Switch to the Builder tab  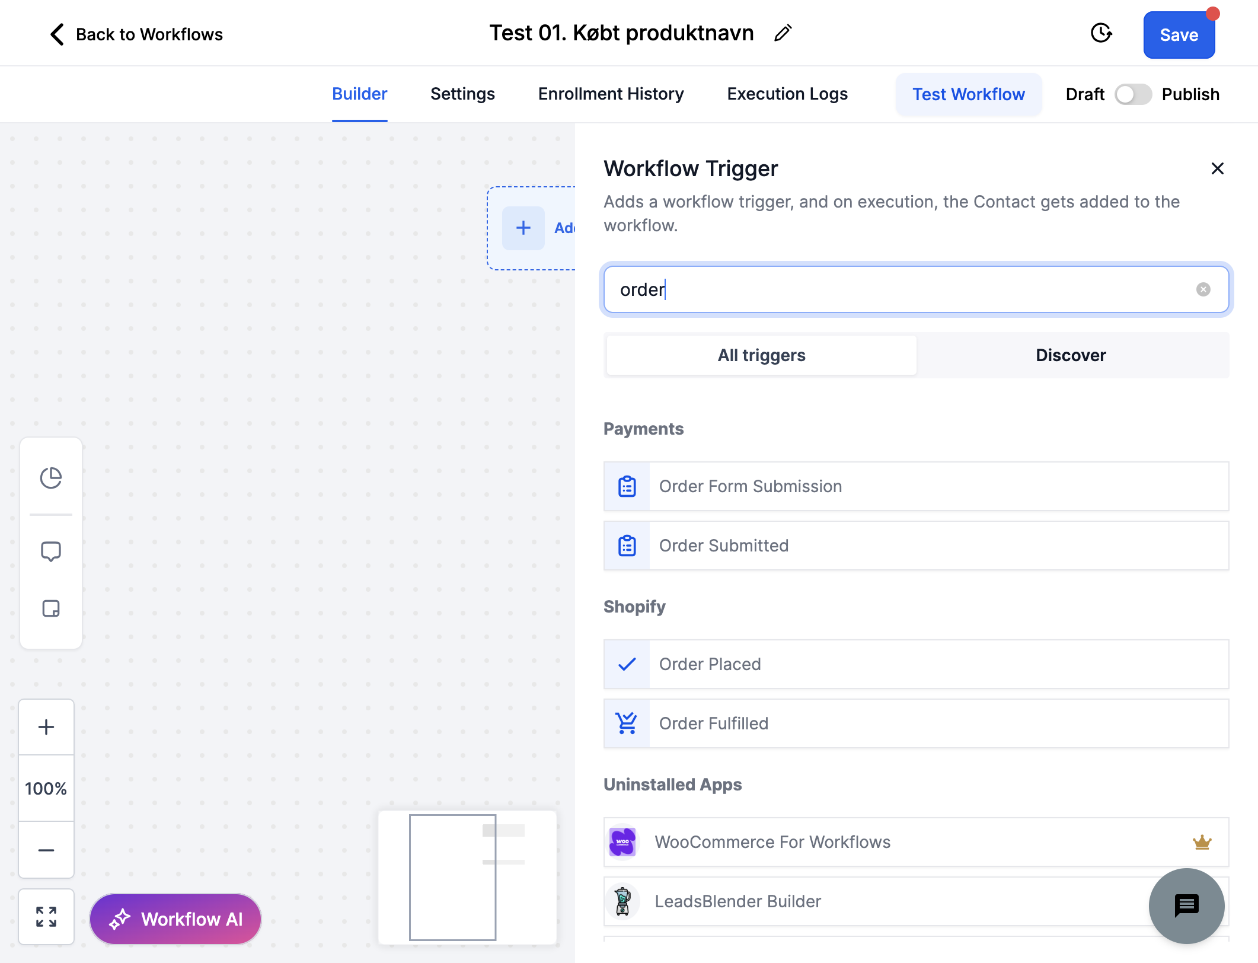[x=359, y=94]
